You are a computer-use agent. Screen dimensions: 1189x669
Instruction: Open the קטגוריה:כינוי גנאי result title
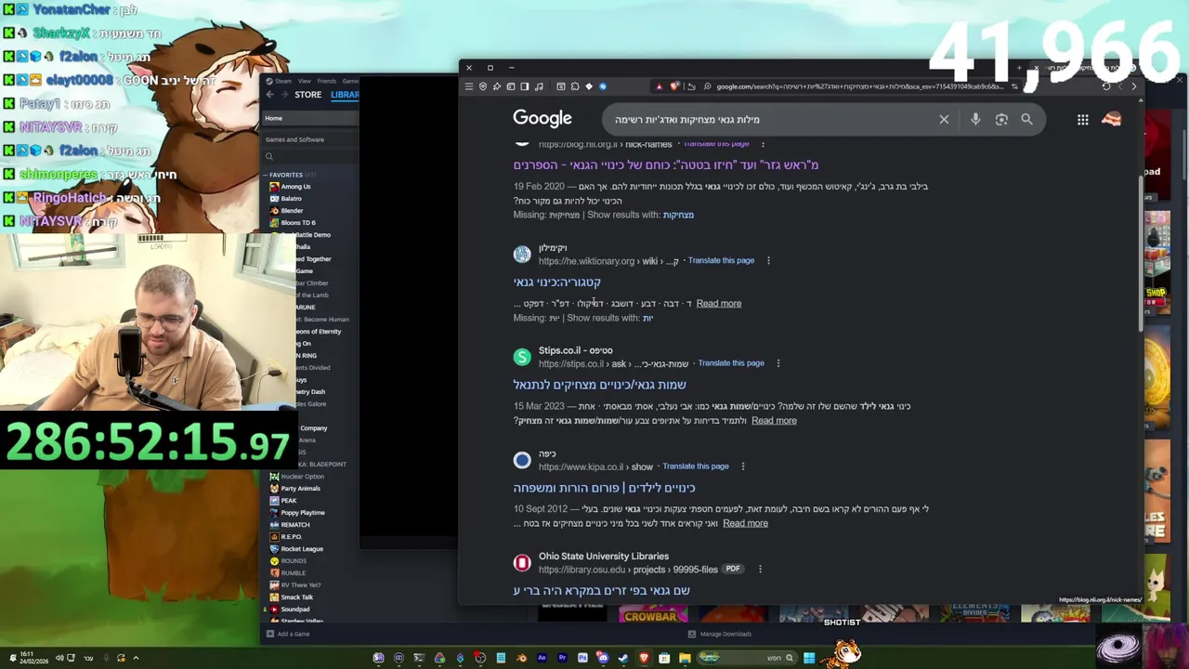point(557,282)
